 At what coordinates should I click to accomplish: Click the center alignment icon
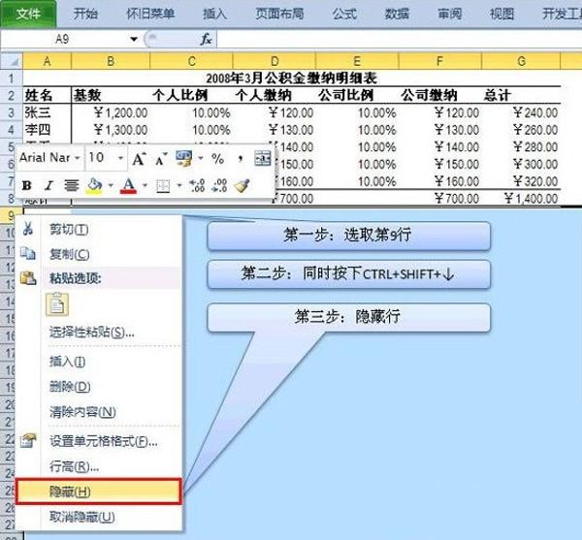click(71, 185)
